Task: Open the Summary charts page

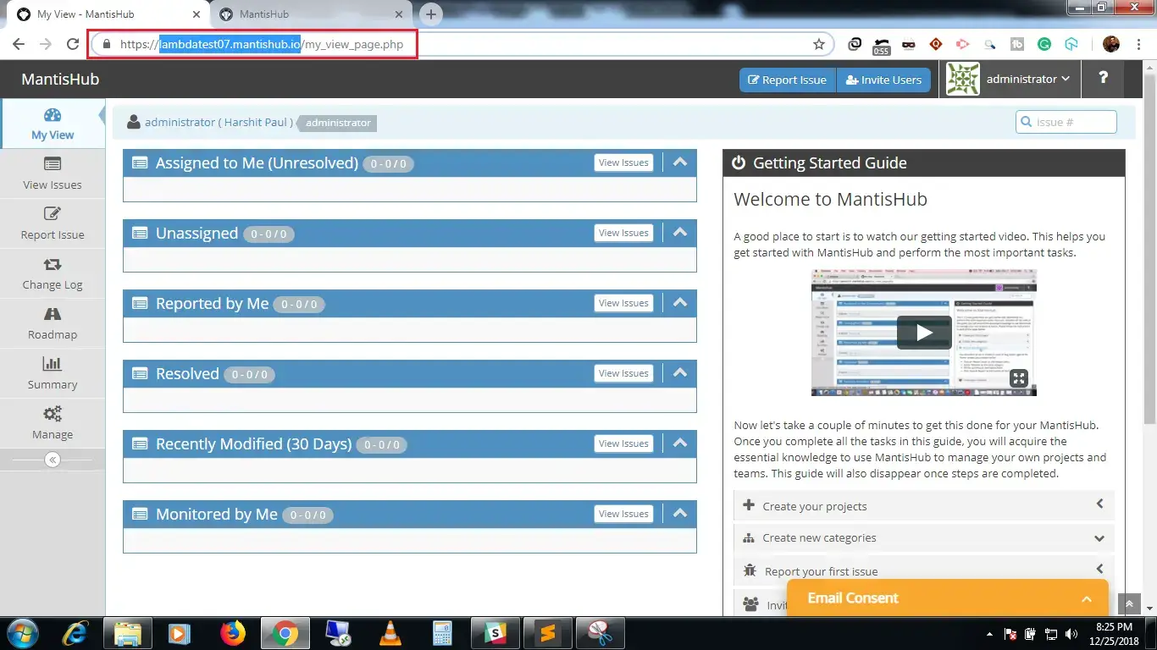Action: pos(53,373)
